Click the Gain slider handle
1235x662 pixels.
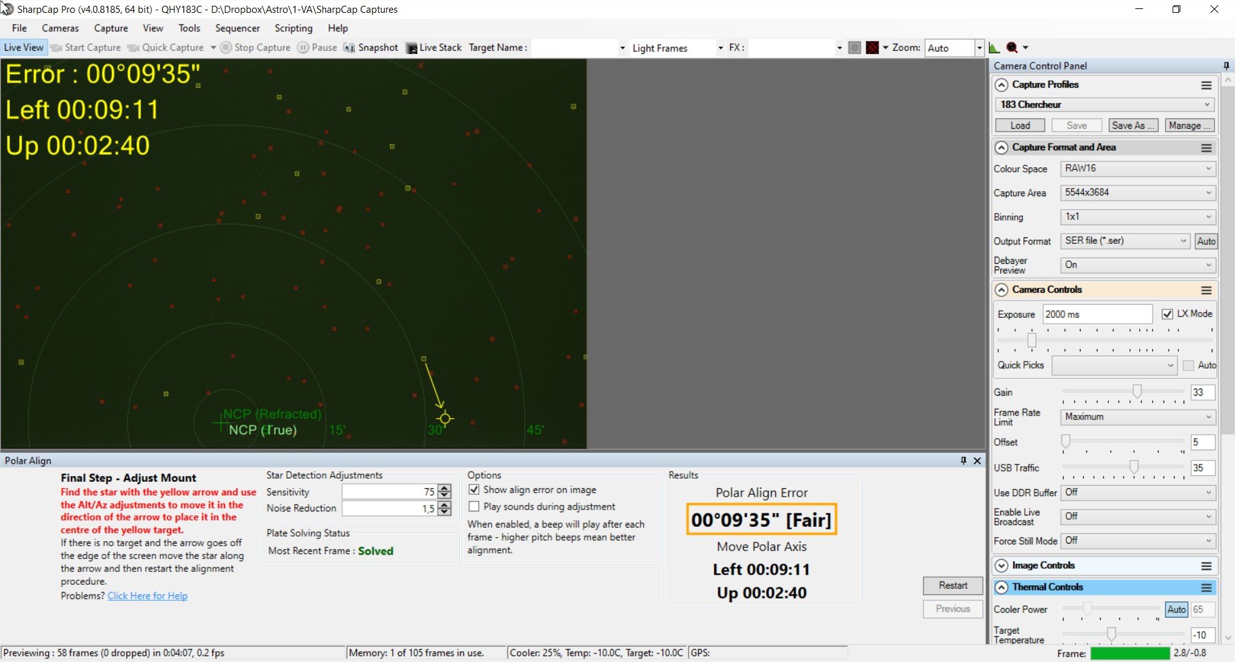coord(1137,391)
